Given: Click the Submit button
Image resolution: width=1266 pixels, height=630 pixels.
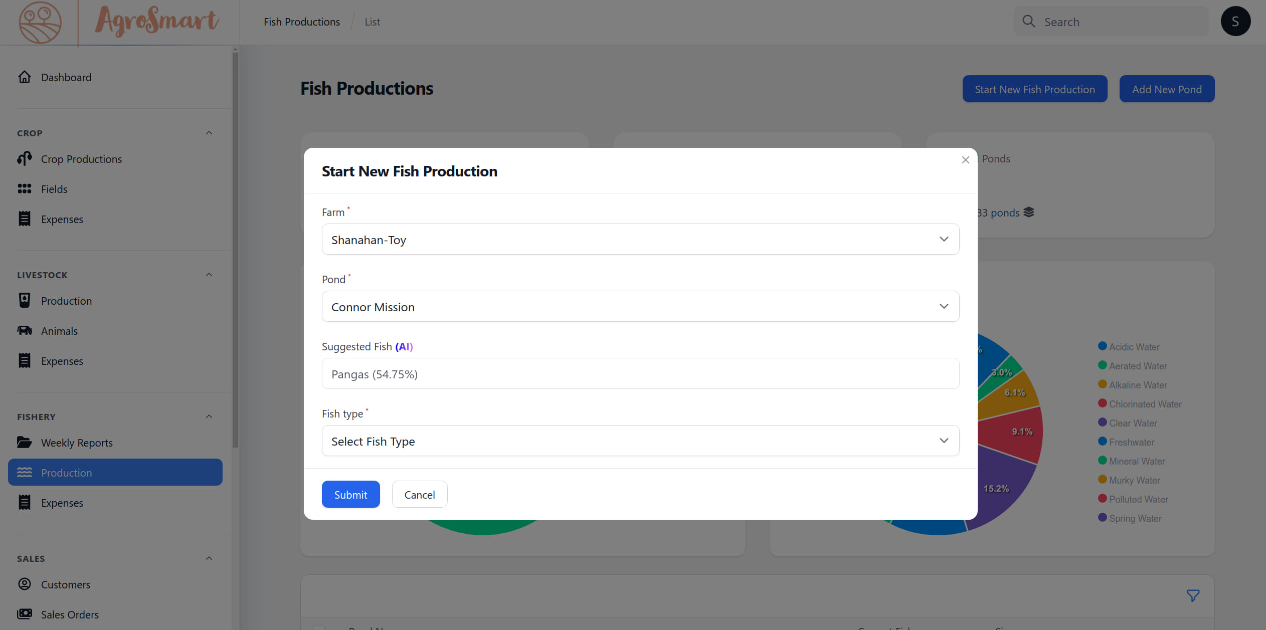Looking at the screenshot, I should point(350,495).
